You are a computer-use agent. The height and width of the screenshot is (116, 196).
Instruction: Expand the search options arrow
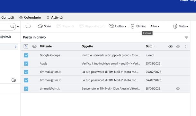coord(18,27)
